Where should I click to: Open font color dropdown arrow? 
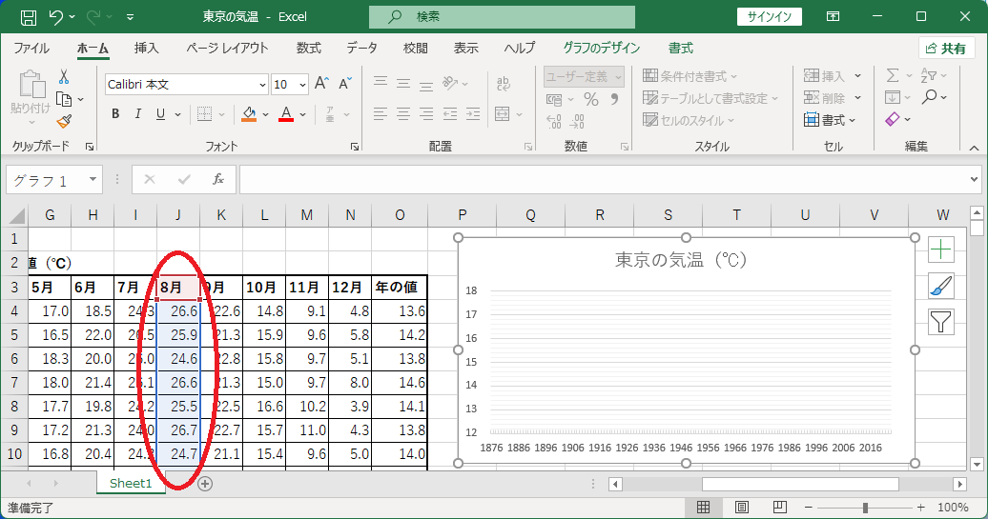click(x=303, y=114)
